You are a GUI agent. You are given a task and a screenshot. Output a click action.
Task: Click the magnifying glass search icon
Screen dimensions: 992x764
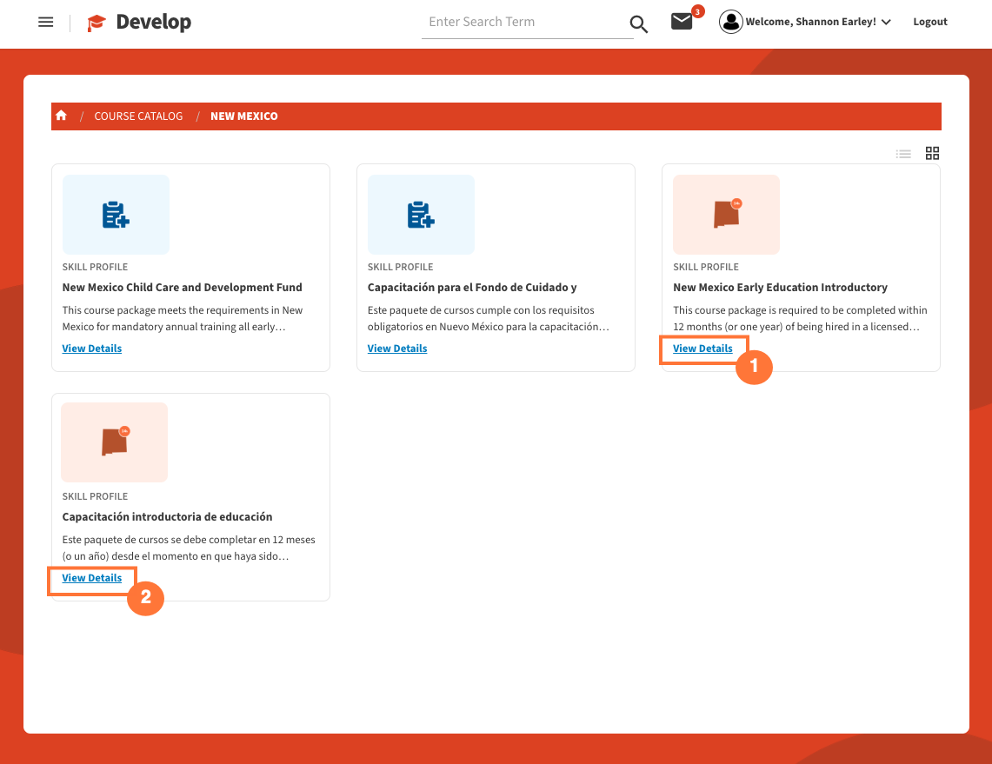(x=638, y=24)
